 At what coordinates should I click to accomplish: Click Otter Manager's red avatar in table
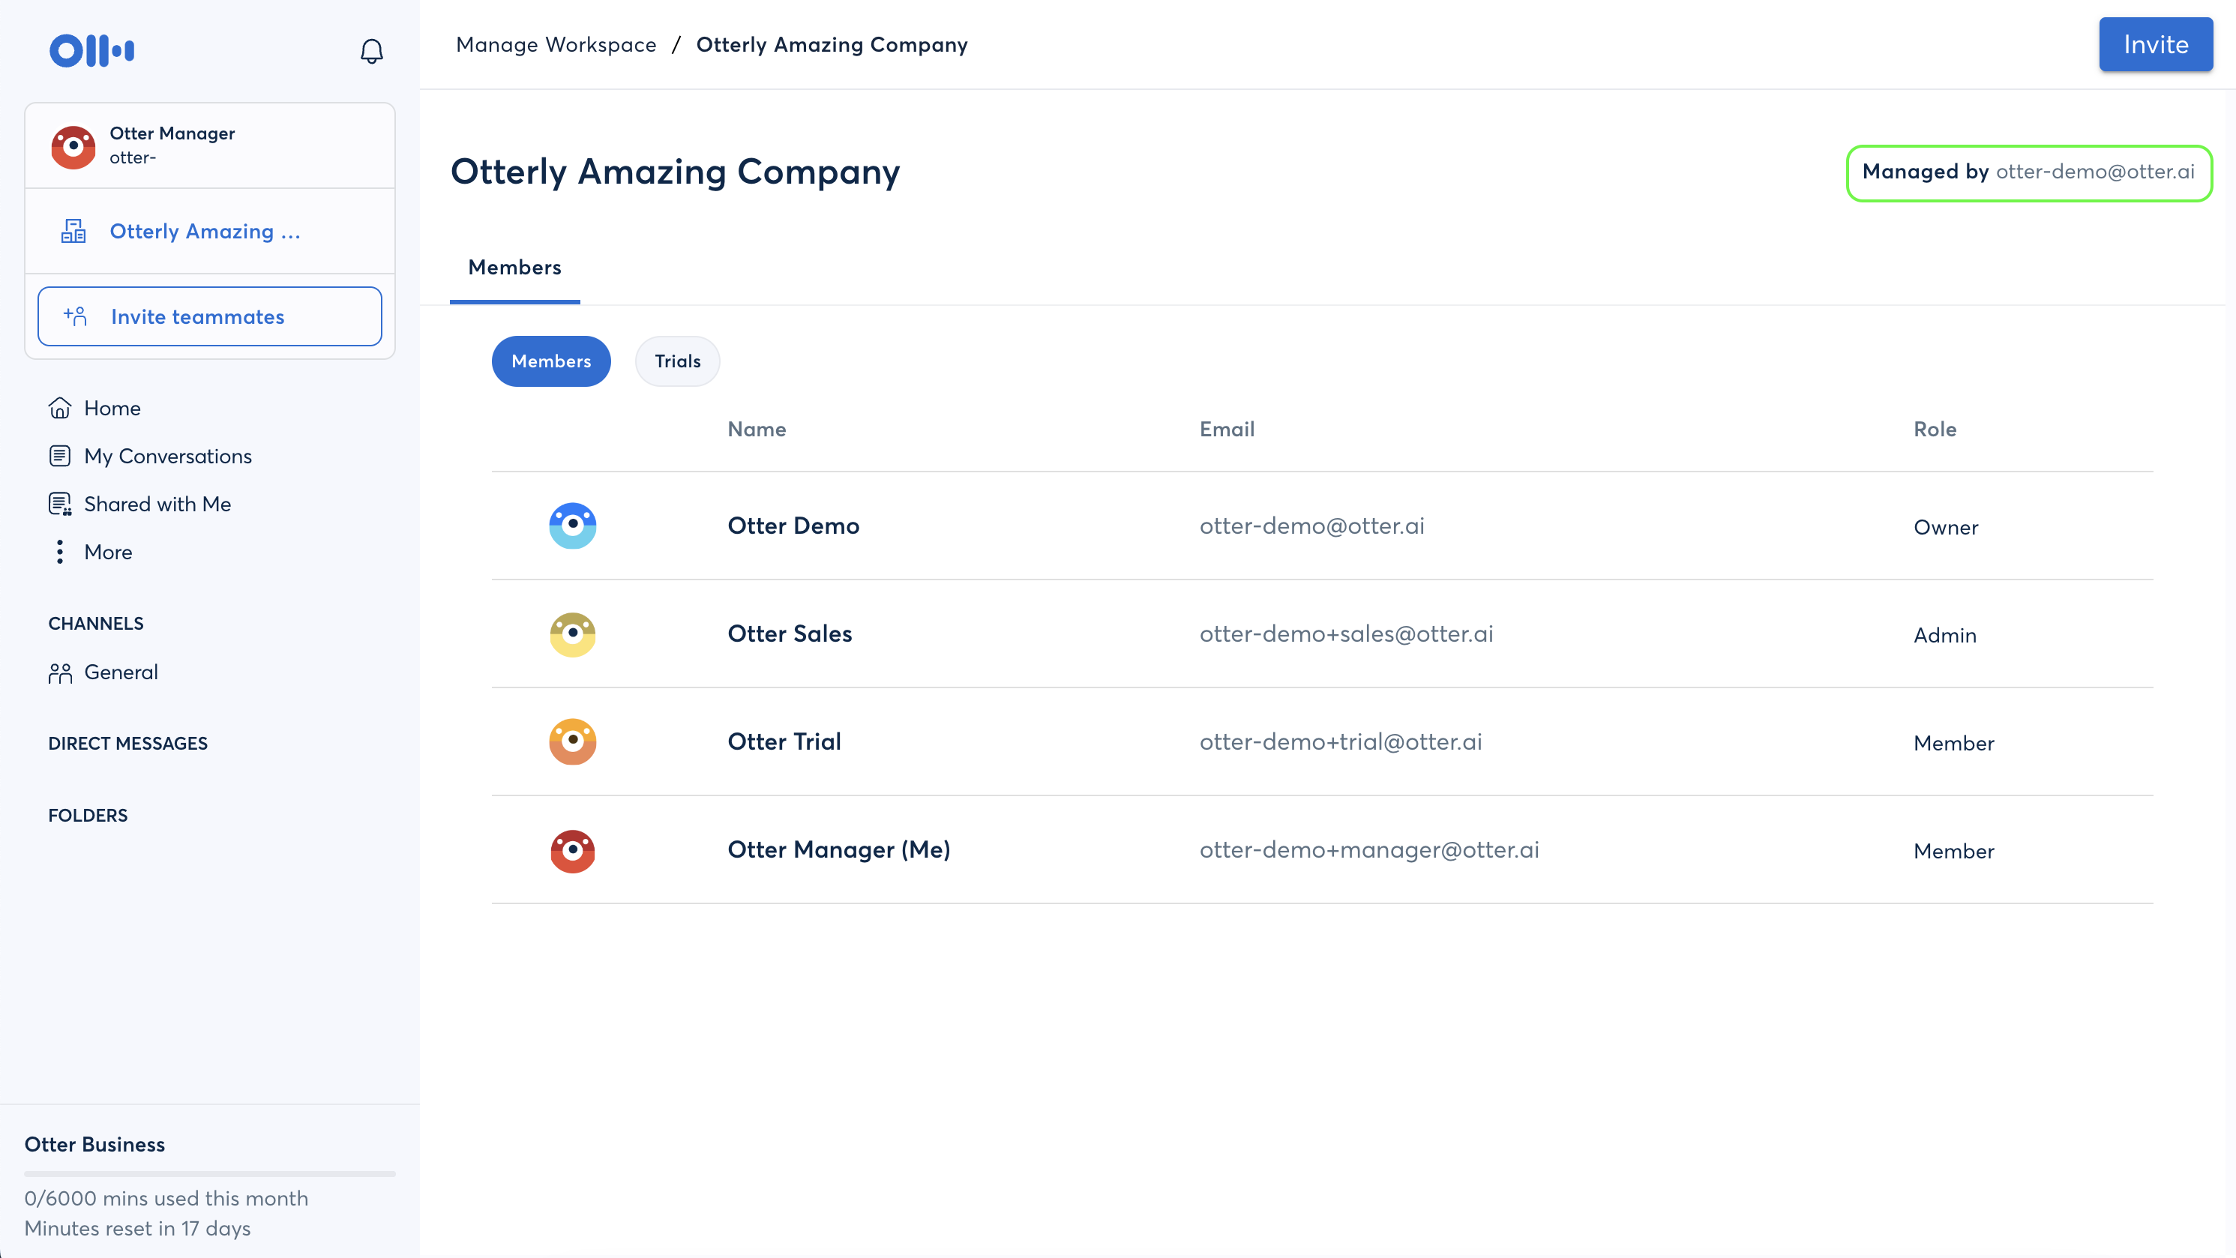573,850
